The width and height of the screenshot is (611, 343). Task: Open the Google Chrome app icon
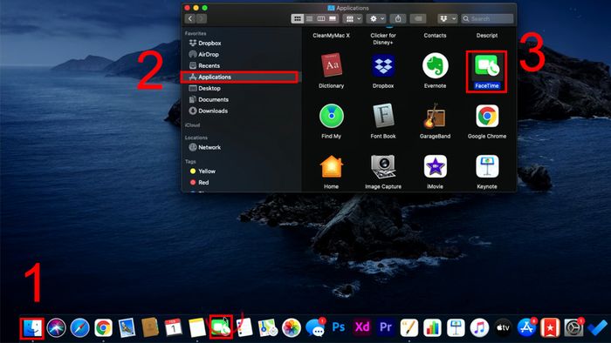pyautogui.click(x=487, y=116)
